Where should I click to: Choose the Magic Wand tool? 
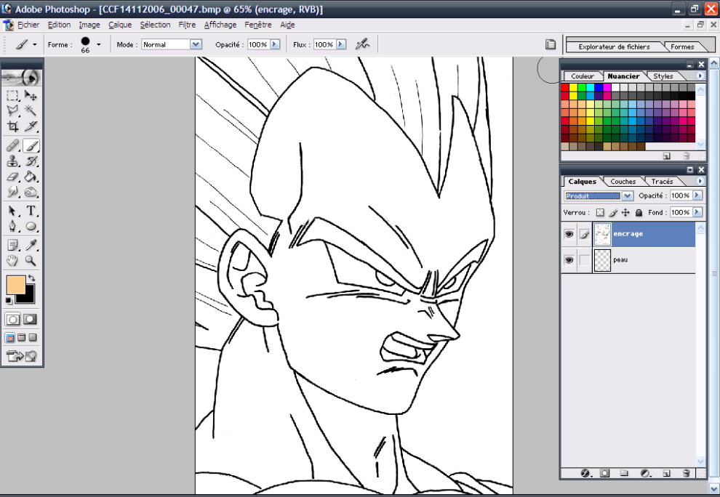[31, 110]
